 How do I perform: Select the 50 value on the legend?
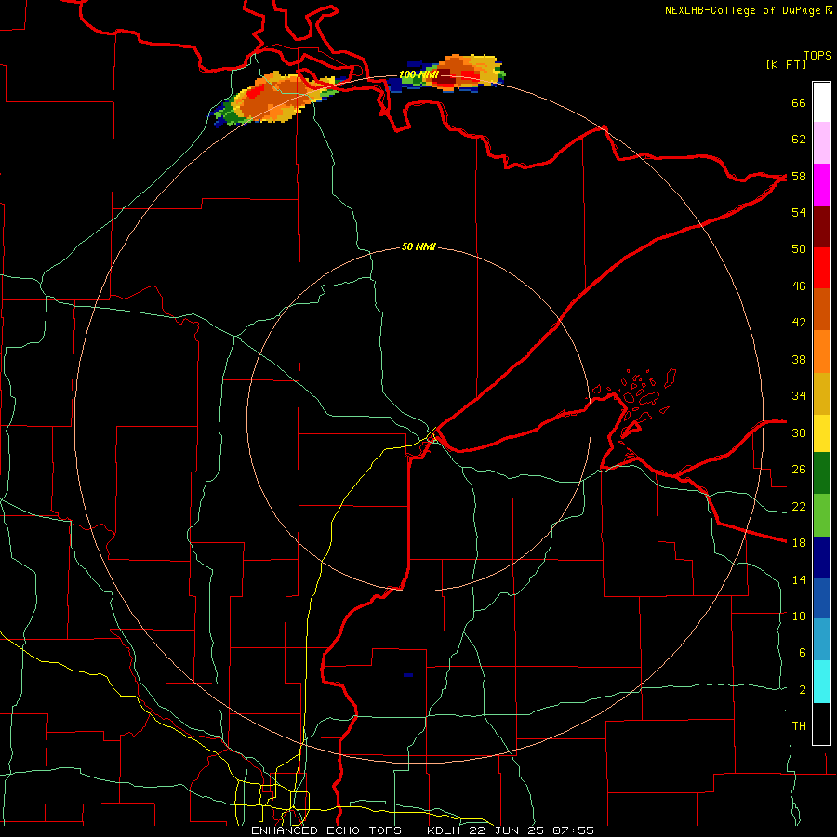click(799, 249)
